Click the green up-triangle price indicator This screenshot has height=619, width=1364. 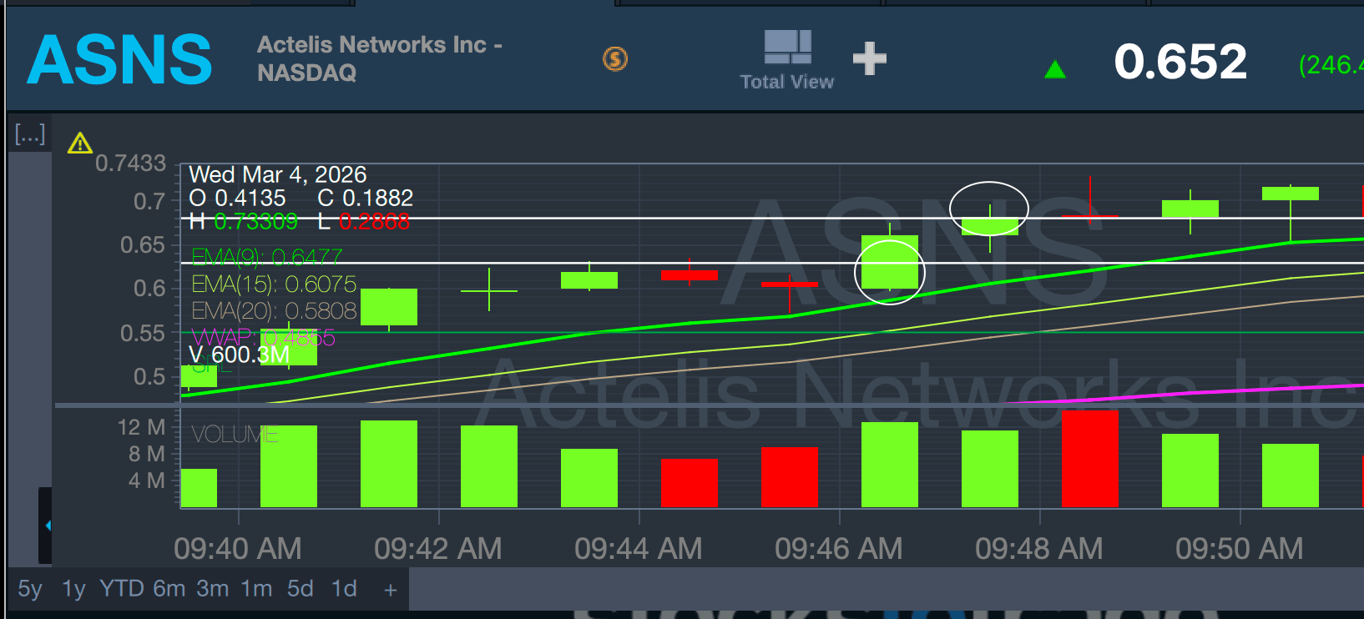pyautogui.click(x=1055, y=69)
